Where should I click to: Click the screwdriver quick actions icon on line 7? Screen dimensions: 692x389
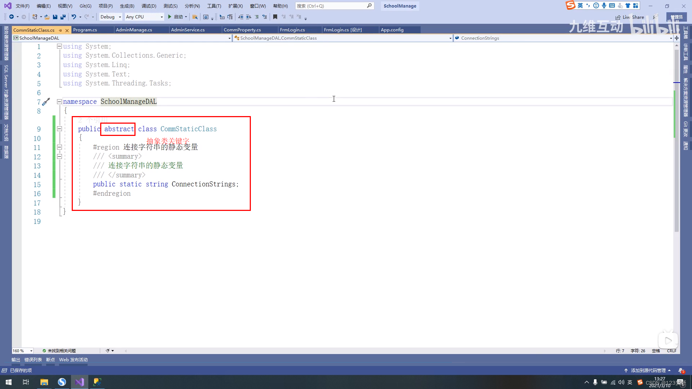[46, 102]
